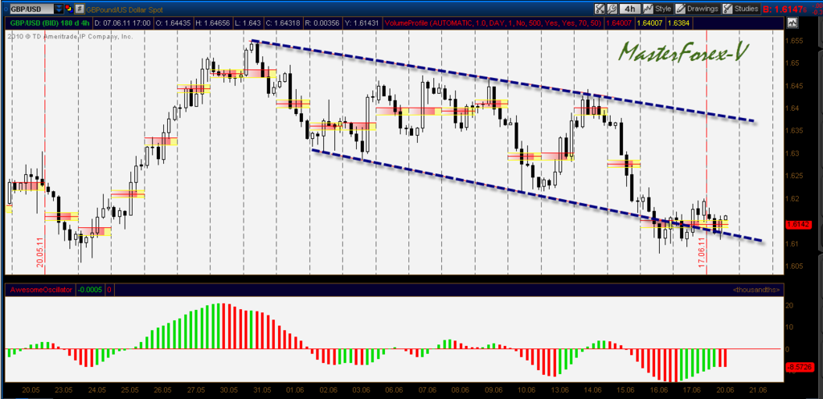Click the open value O: 1.64435
Screen dimensions: 823x399
point(174,23)
